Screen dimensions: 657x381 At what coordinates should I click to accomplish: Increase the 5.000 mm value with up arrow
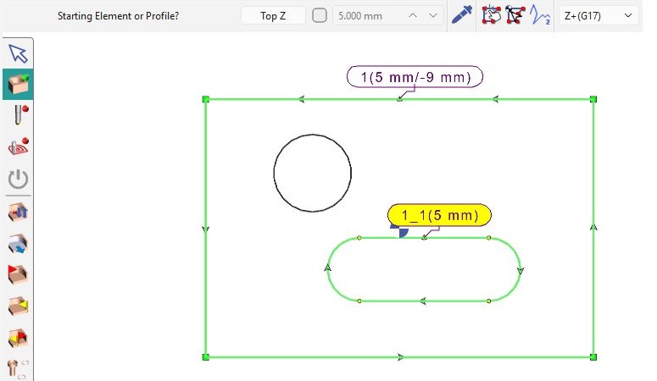click(413, 16)
